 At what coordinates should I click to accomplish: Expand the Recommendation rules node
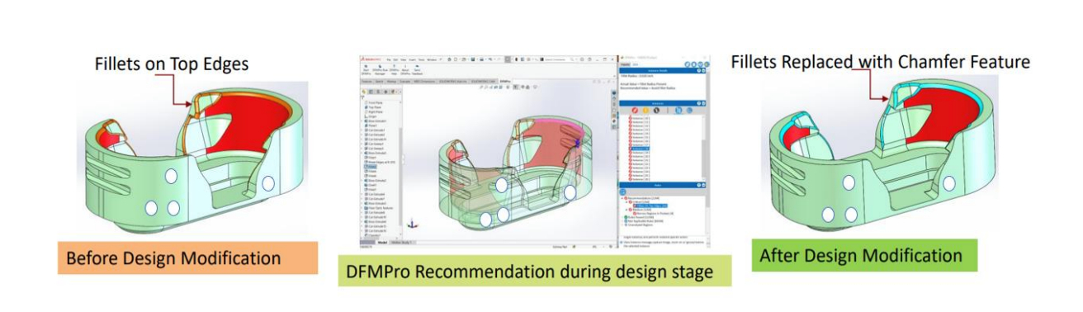point(622,197)
